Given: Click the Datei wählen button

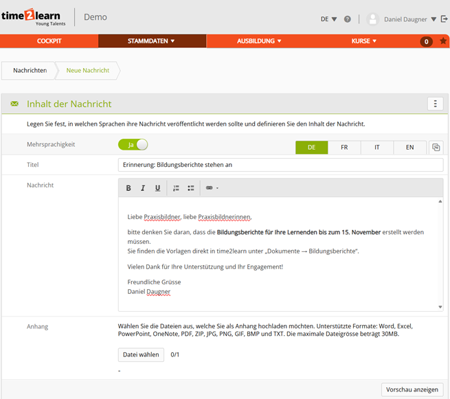Looking at the screenshot, I should point(141,355).
